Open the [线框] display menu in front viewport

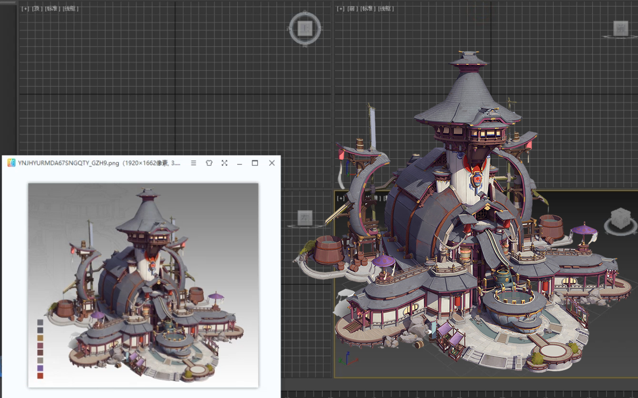385,9
